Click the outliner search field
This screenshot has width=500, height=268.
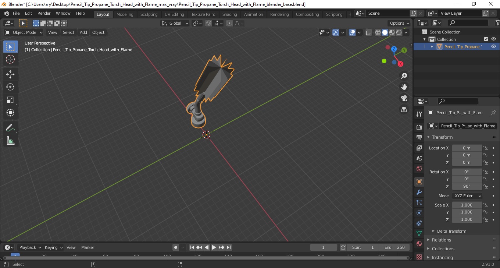[x=468, y=23]
